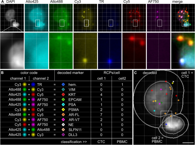Click the white selection rectangle in decoded panel
The image size is (195, 145).
pos(166,119)
